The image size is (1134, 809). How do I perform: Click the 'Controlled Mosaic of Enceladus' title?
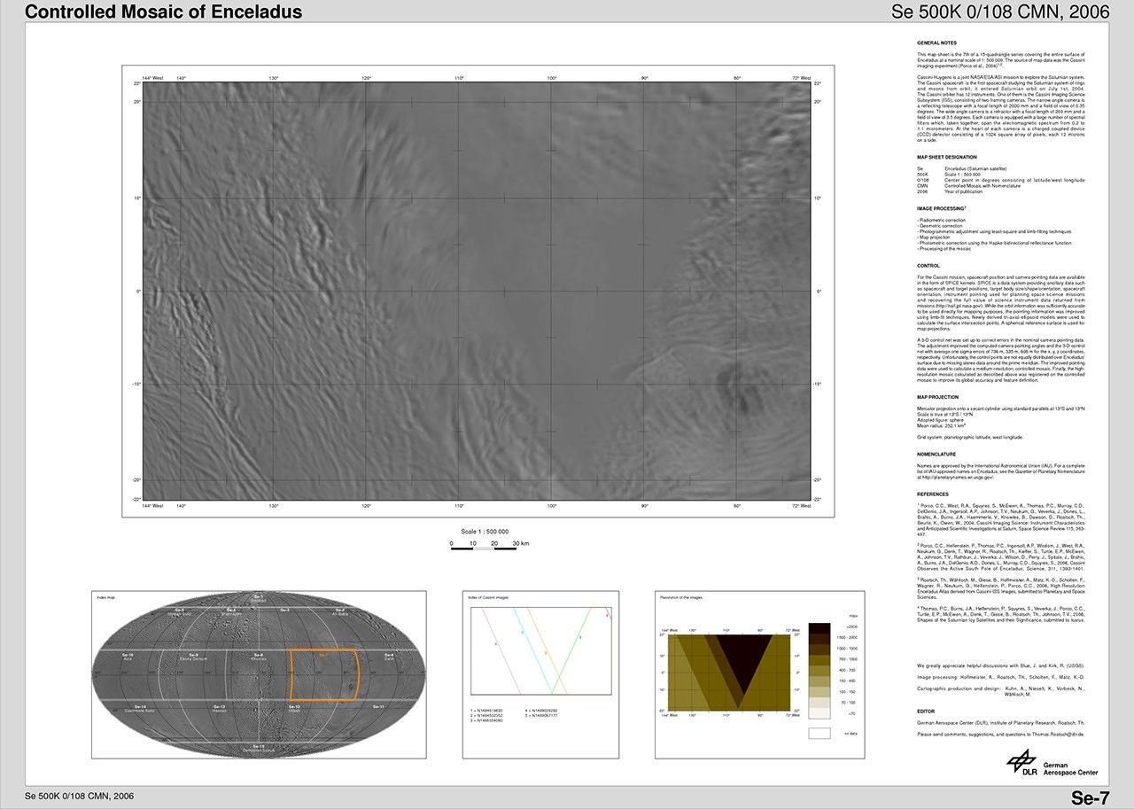coord(163,12)
